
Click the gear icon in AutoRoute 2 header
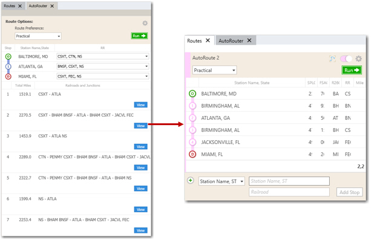click(358, 59)
